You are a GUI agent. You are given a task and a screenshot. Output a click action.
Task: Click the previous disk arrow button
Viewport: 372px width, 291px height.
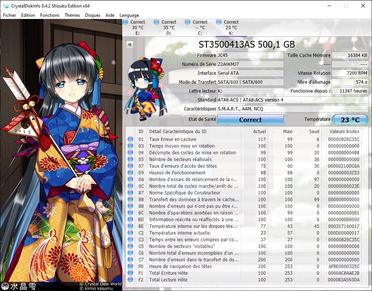tap(130, 44)
